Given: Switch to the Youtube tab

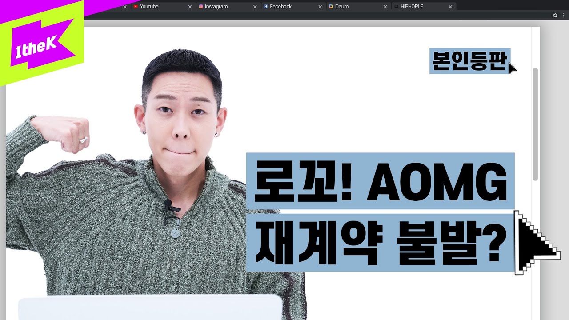Looking at the screenshot, I should coord(162,7).
